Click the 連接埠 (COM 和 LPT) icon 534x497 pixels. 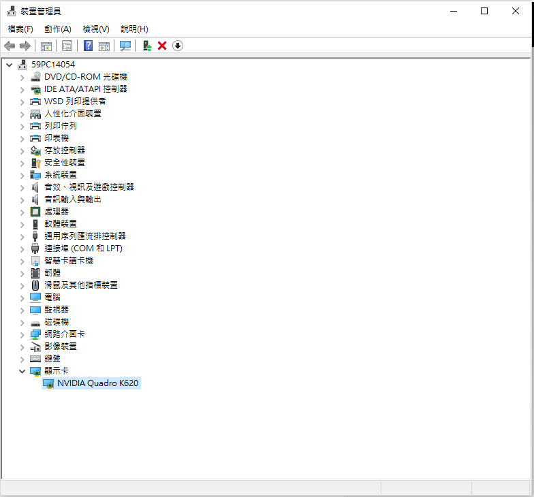(35, 248)
